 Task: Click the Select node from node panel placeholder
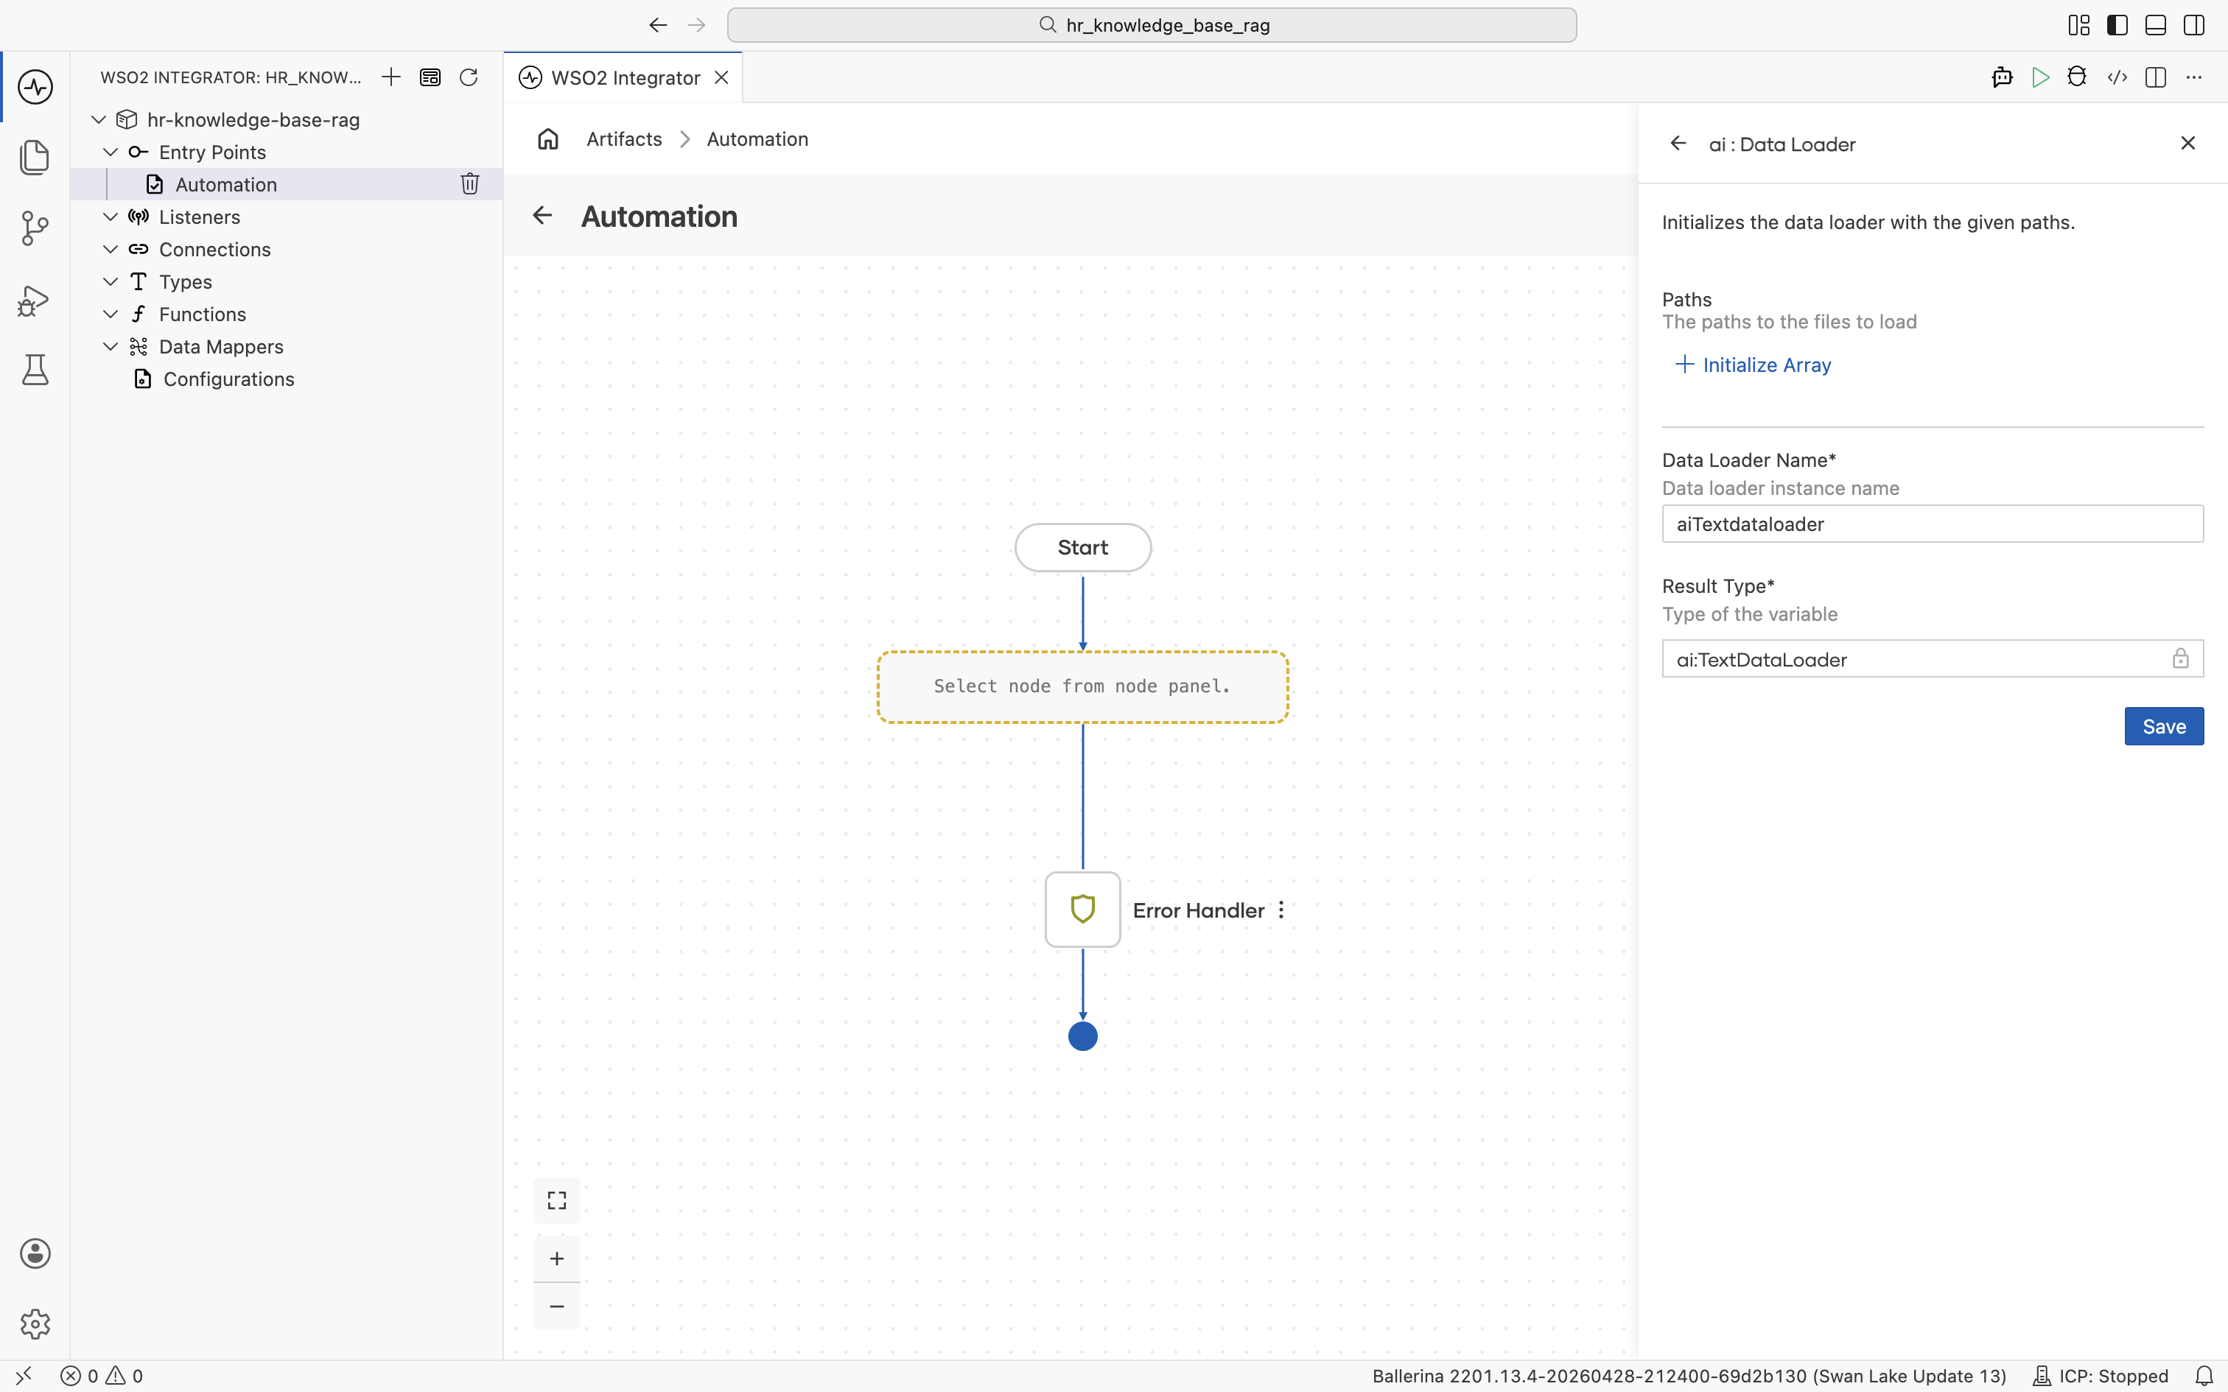pyautogui.click(x=1082, y=686)
